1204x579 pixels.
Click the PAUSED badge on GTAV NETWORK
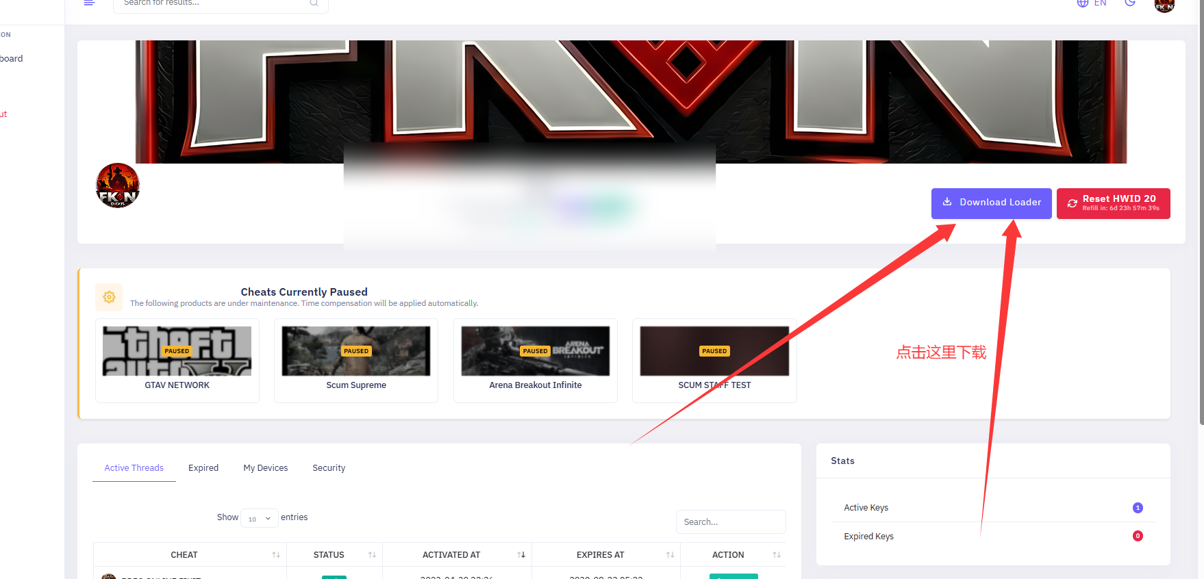click(177, 351)
